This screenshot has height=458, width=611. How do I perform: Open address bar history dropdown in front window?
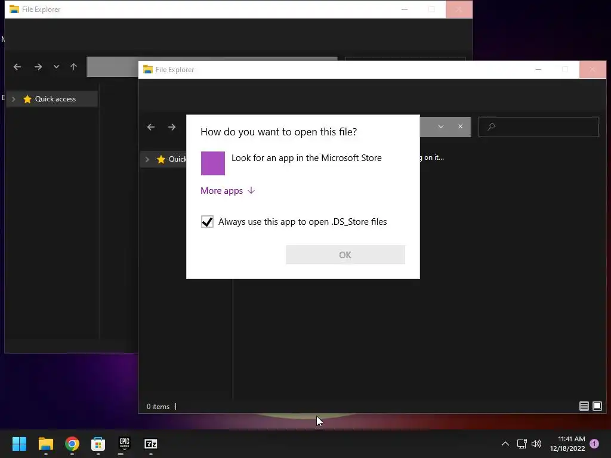tap(441, 126)
